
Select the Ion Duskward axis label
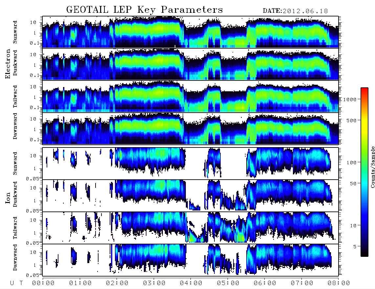[x=15, y=194]
